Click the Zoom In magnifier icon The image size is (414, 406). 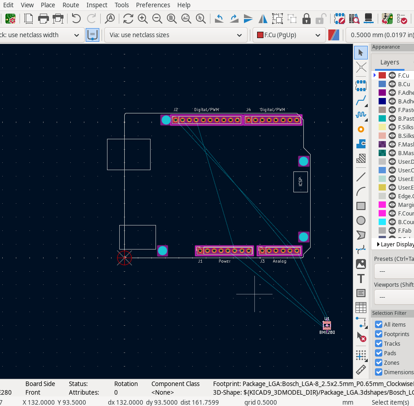[143, 19]
